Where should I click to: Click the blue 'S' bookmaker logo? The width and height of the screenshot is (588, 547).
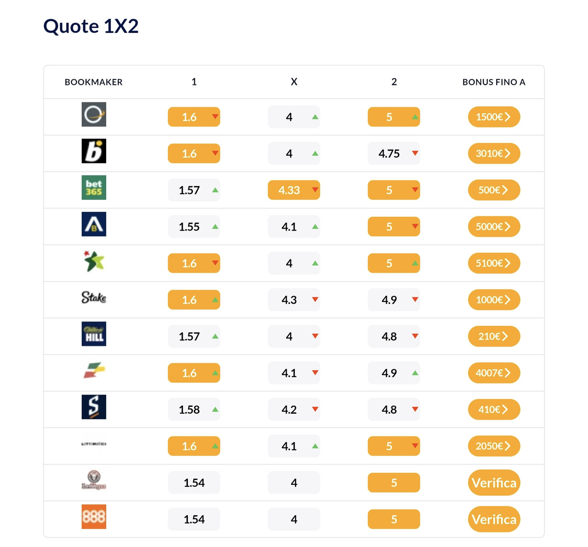(x=94, y=407)
